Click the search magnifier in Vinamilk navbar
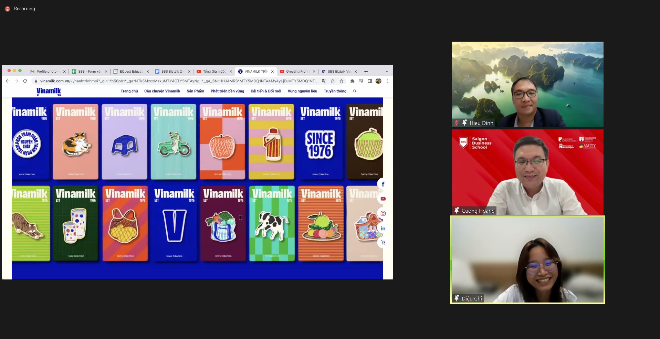The image size is (660, 339). pos(355,91)
